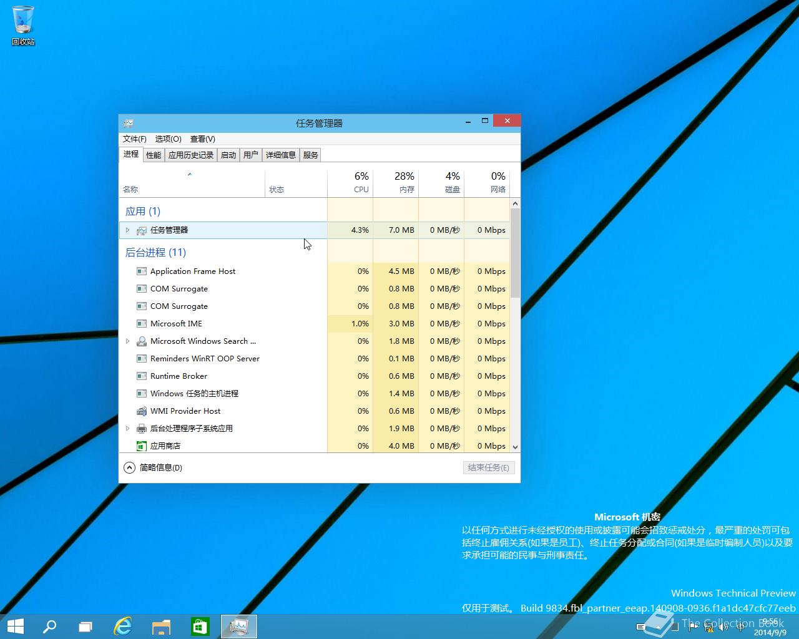Select the Task Manager taskbar button

coord(239,627)
